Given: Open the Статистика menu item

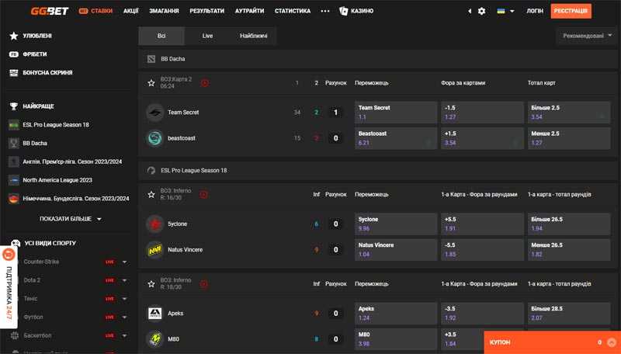Looking at the screenshot, I should click(x=293, y=11).
